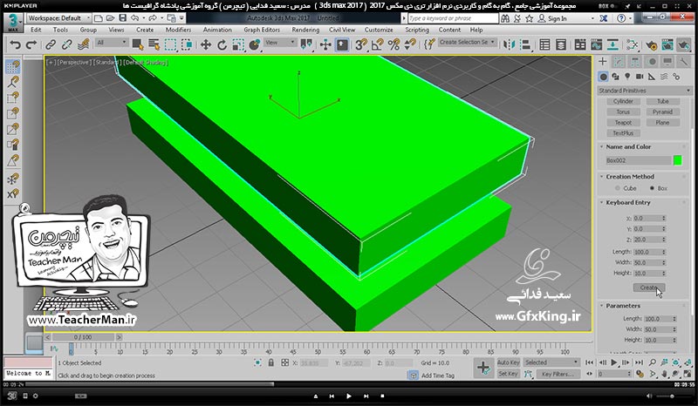This screenshot has height=406, width=698.
Task: Select the Lights category icon
Action: pos(627,77)
